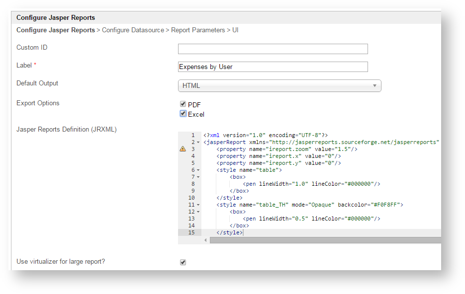Viewport: 465px width, 294px height.
Task: Collapse the box element on line 7
Action: 198,177
